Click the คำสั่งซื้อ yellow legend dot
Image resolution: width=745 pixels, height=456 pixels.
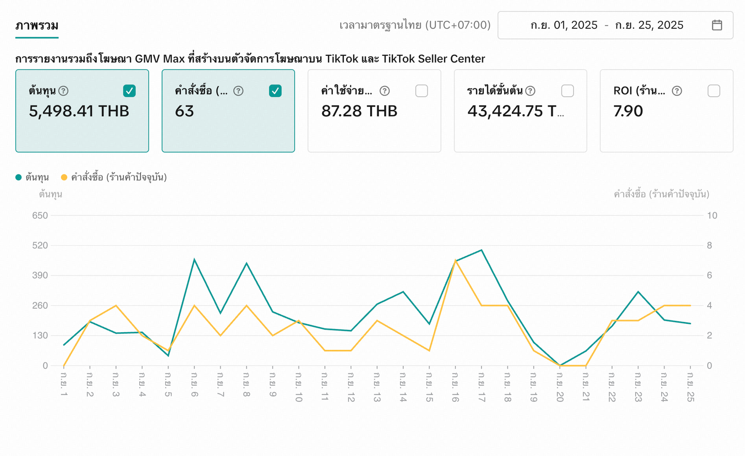(64, 177)
